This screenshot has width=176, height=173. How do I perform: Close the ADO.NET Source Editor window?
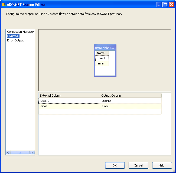pos(171,5)
